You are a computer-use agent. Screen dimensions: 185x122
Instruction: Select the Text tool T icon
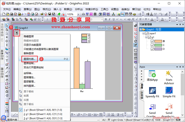tap(7, 61)
